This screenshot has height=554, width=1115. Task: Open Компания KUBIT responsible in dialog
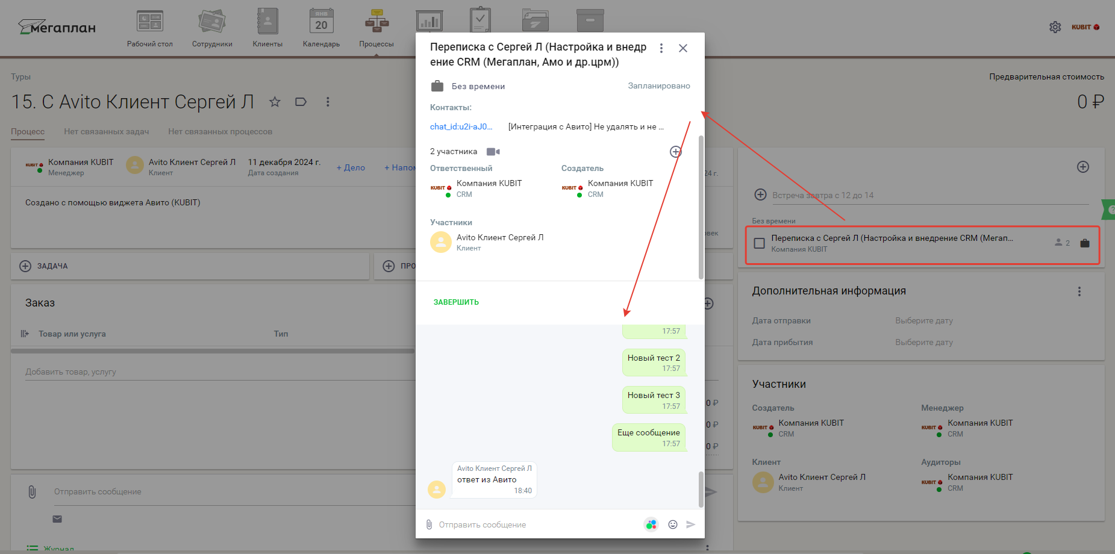pos(476,188)
